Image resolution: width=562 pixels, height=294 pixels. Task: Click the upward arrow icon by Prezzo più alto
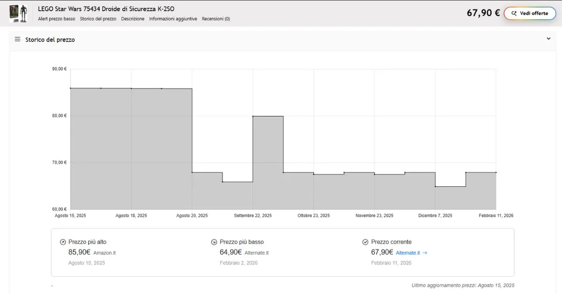(x=63, y=242)
